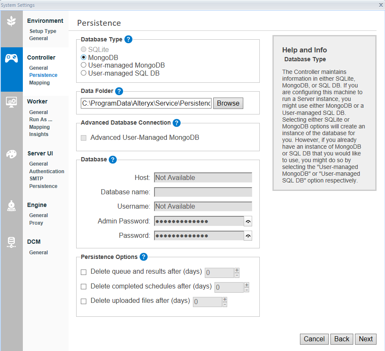Reveal the Admin Password with eye icon
Image resolution: width=385 pixels, height=351 pixels.
(x=248, y=221)
